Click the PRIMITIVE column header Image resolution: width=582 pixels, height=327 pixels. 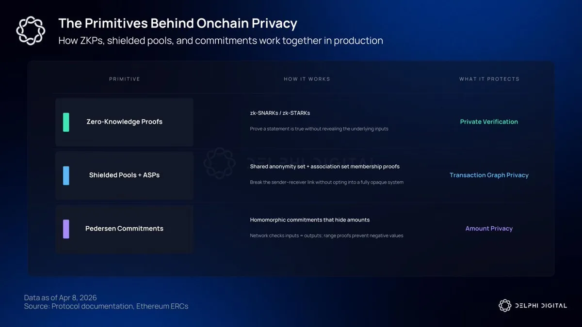point(124,79)
